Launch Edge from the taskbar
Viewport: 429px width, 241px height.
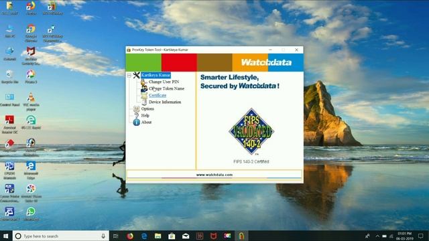pyautogui.click(x=144, y=236)
